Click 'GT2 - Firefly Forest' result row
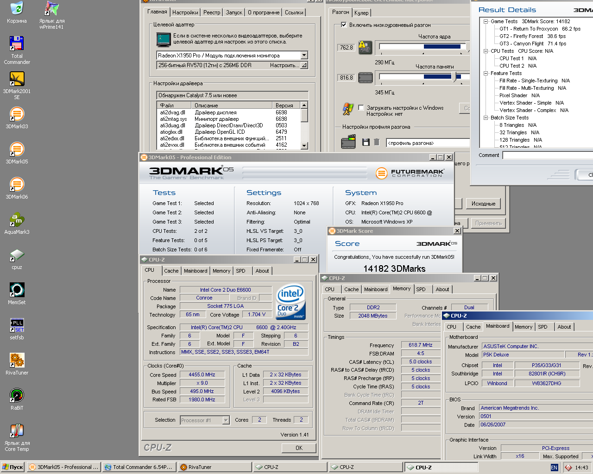This screenshot has height=474, width=593. pyautogui.click(x=532, y=36)
